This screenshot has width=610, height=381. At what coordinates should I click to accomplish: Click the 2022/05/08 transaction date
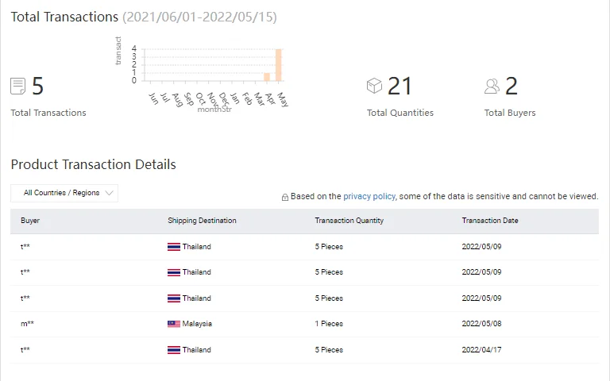coord(481,324)
